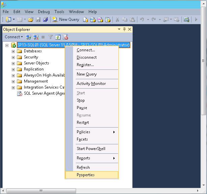Choose New Query in the context menu
207x194 pixels.
[92, 74]
